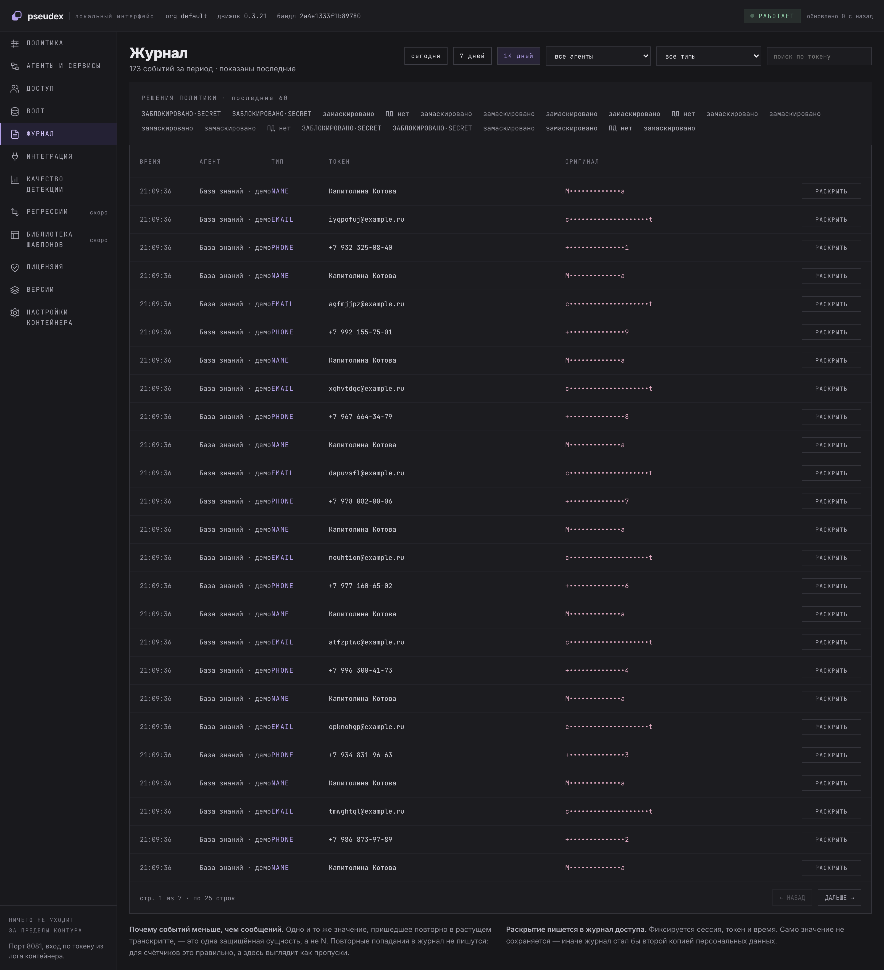Click the pseudex logo icon
This screenshot has height=970, width=884.
(16, 16)
